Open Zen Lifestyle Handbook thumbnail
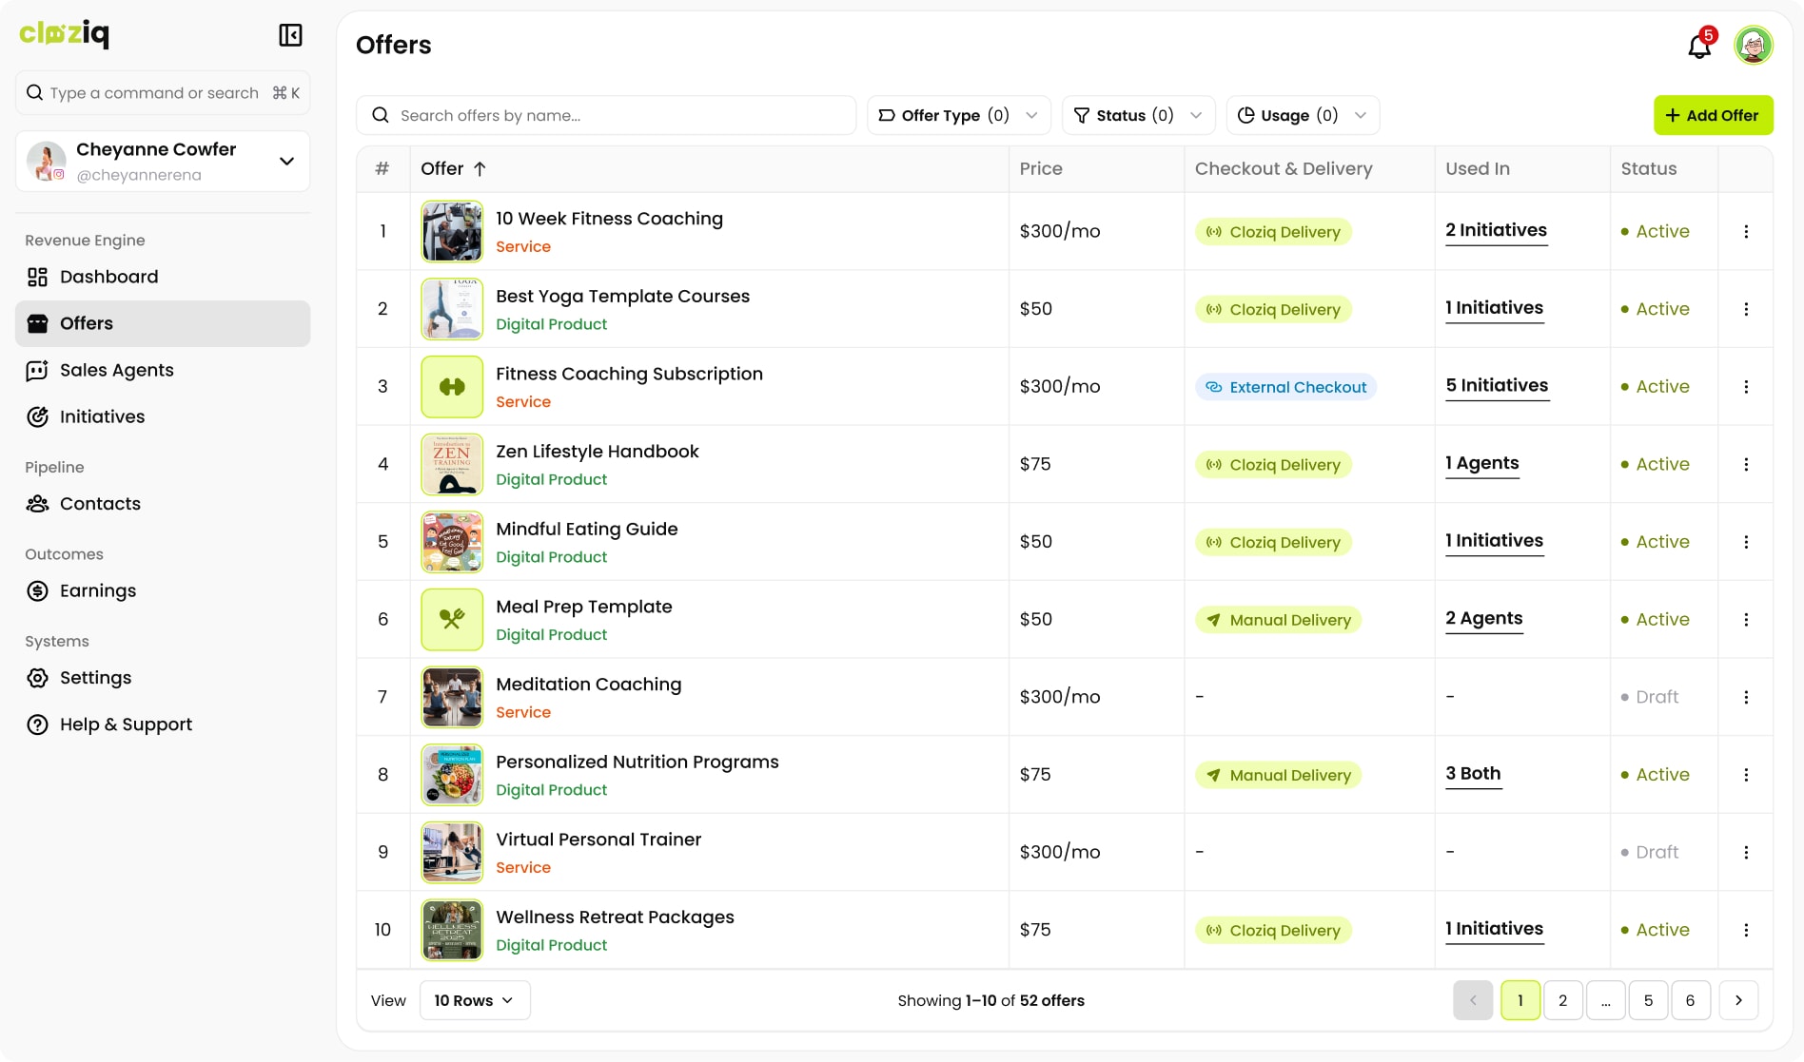 tap(452, 464)
